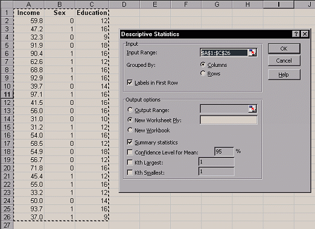Select row 27 header

pos(7,225)
